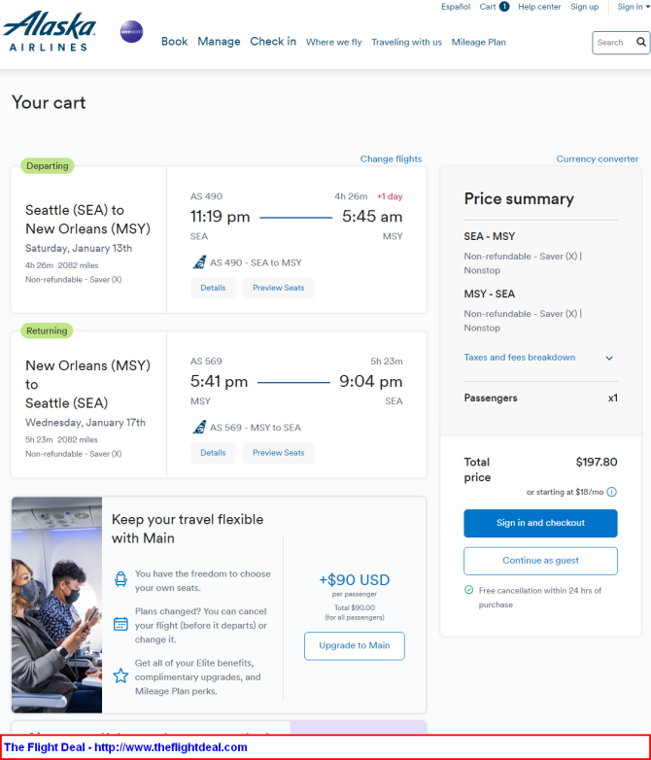This screenshot has width=651, height=760.
Task: Click the AS 569 airline tail icon
Action: [200, 428]
